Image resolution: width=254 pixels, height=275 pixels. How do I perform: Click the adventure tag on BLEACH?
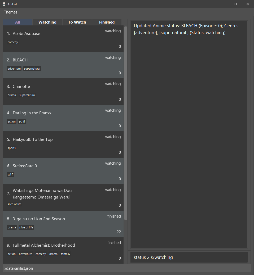[x=14, y=69]
